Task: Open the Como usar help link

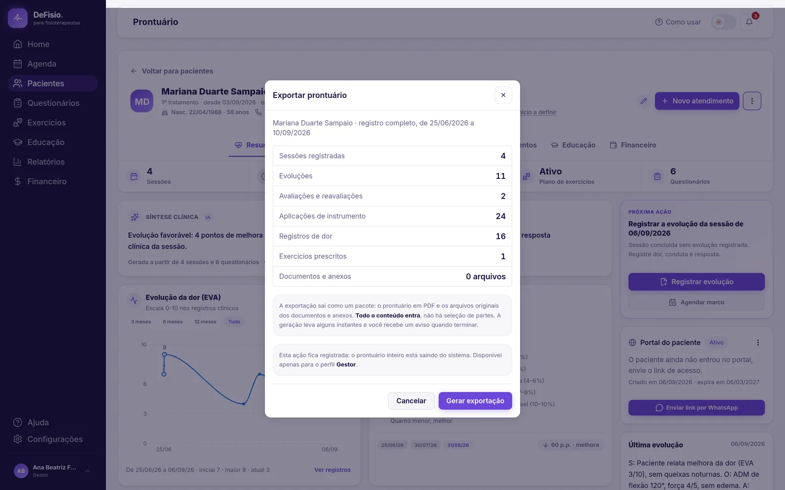Action: (678, 22)
